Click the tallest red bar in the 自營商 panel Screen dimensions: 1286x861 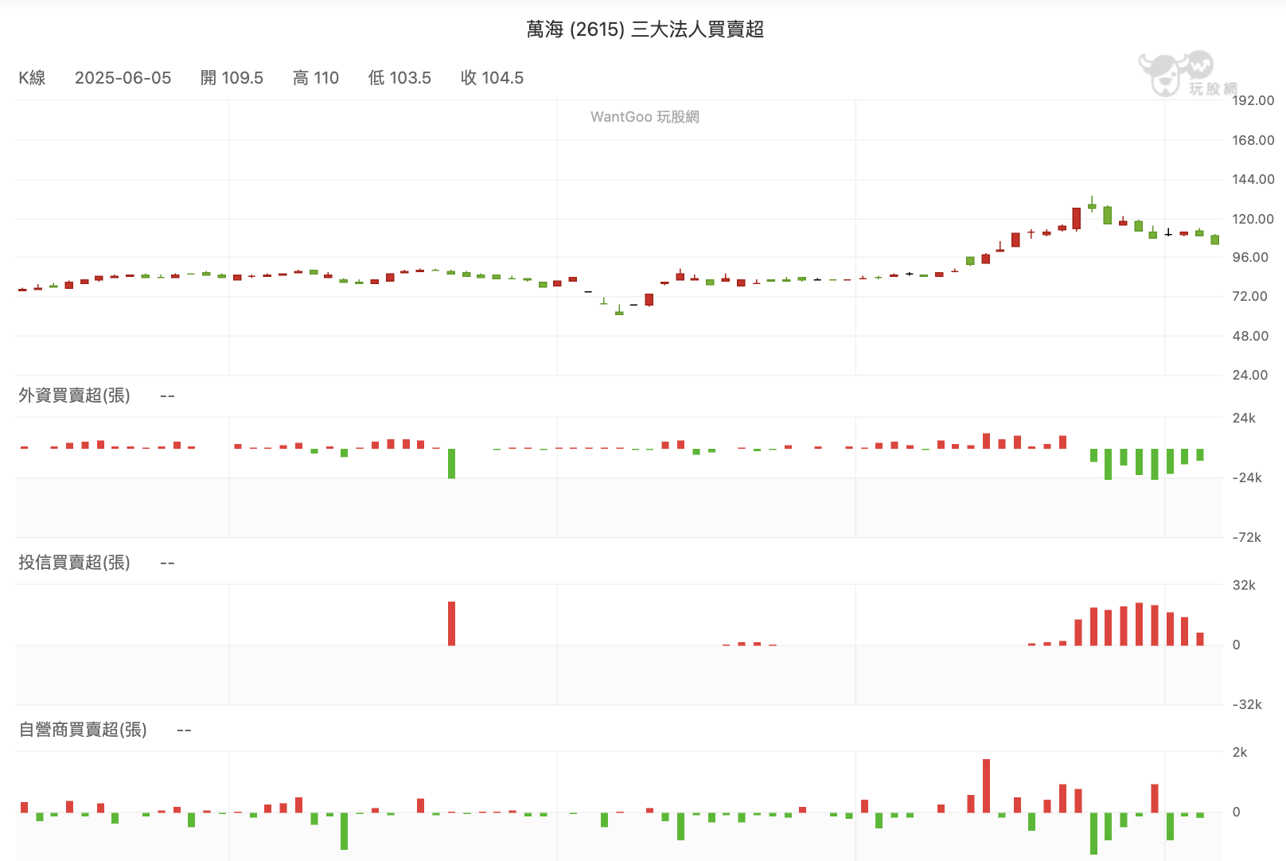pyautogui.click(x=987, y=785)
